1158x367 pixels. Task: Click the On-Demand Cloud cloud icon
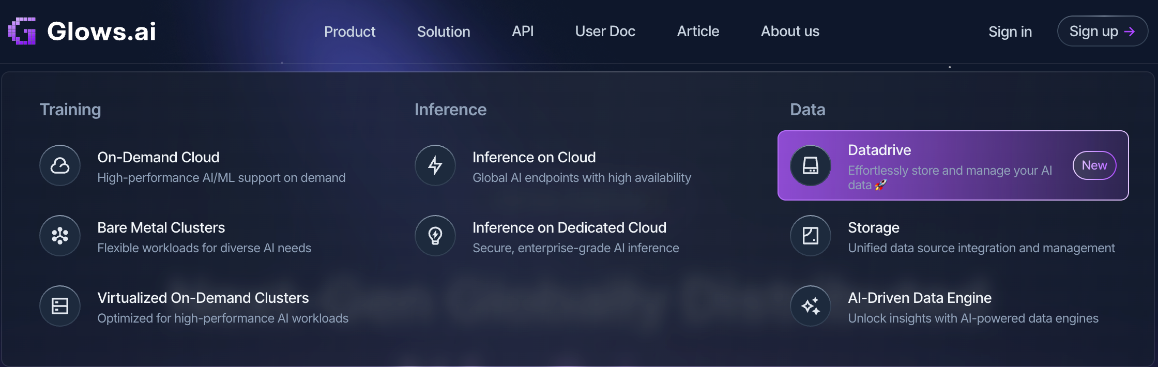click(x=60, y=165)
